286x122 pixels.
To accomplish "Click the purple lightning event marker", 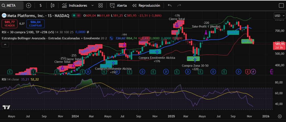I will pyautogui.click(x=253, y=72).
